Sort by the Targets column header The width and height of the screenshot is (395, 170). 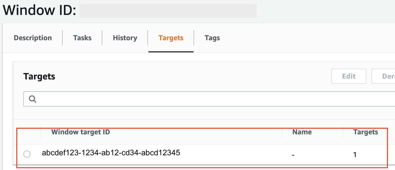[366, 132]
